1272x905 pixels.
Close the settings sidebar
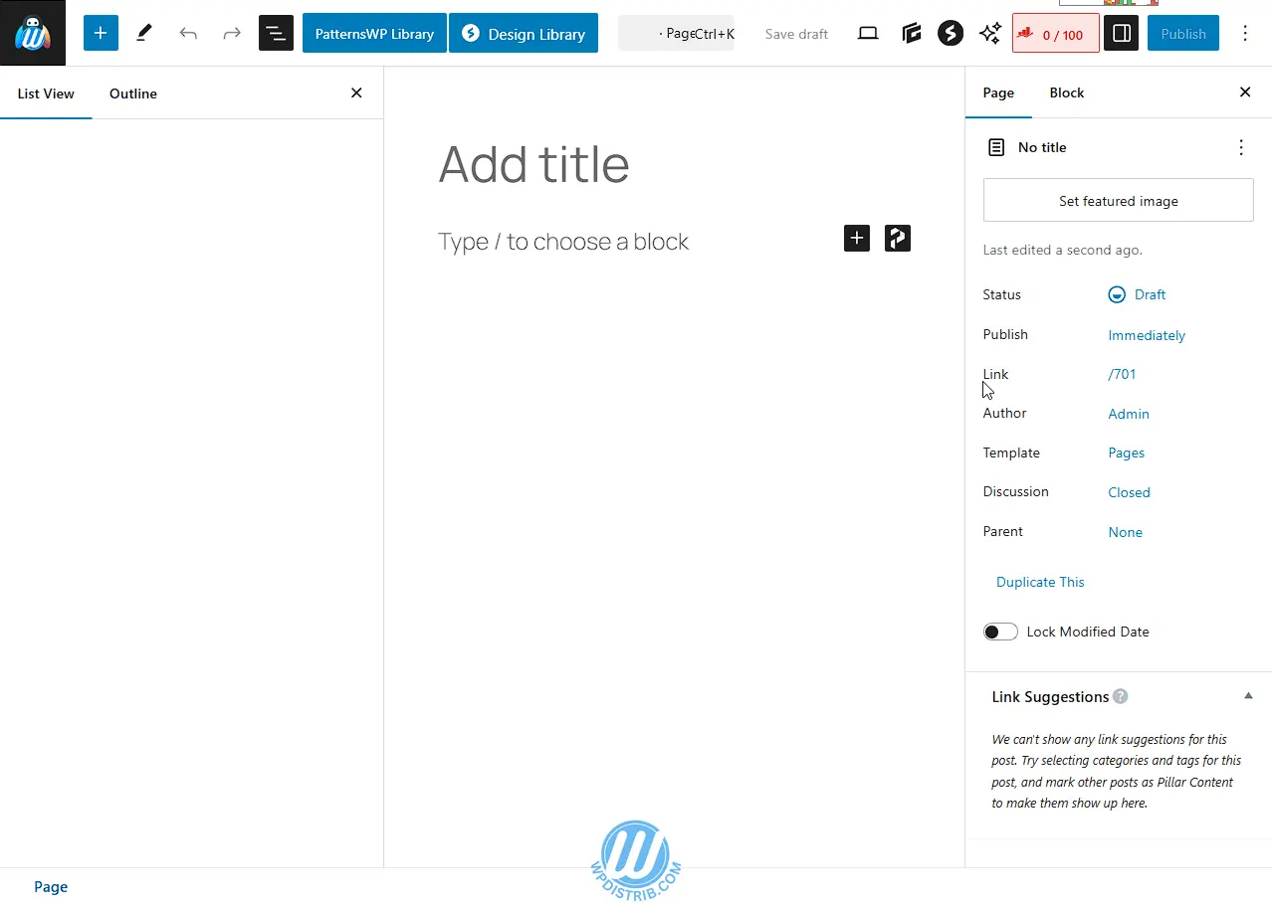1245,92
